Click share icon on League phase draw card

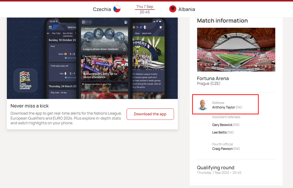[x=124, y=49]
